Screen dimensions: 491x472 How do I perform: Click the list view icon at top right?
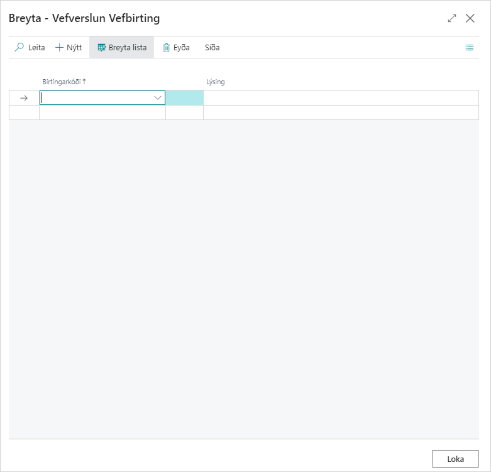coord(469,47)
